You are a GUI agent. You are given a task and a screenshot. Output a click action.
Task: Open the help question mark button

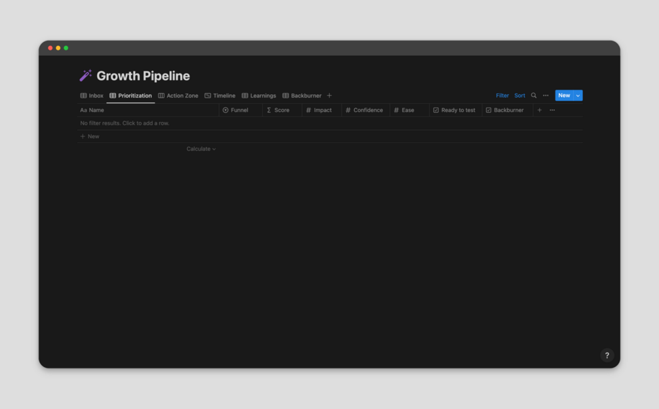(607, 355)
